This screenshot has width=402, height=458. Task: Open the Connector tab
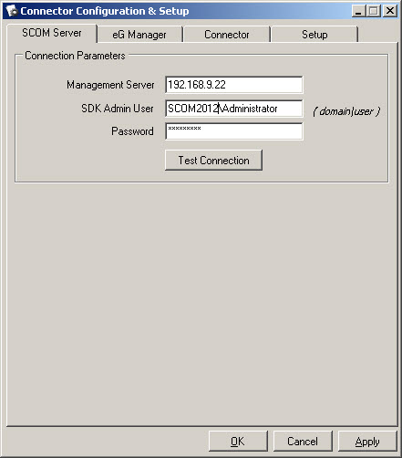pyautogui.click(x=227, y=35)
